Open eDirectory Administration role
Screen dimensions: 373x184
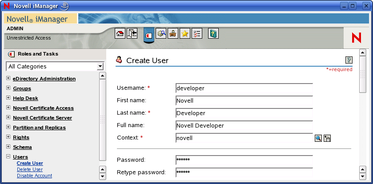(44, 79)
